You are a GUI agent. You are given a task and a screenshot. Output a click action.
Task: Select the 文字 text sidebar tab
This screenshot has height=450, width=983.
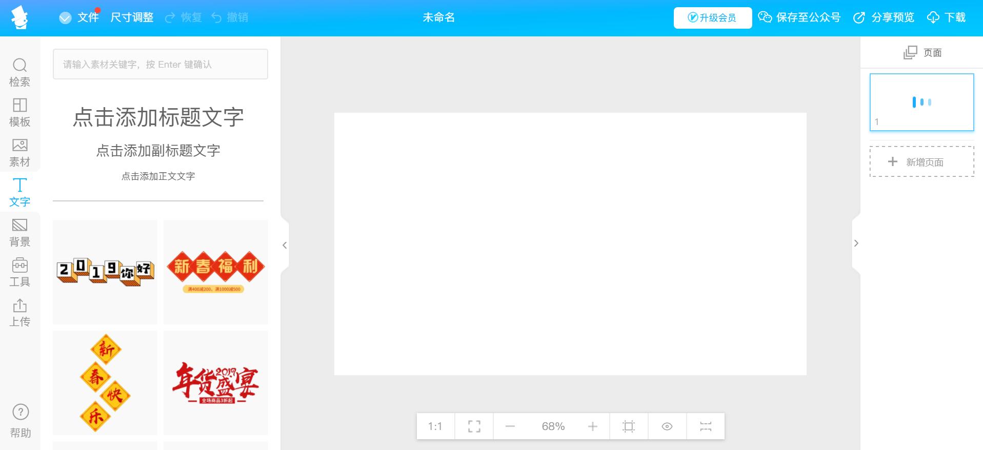[x=20, y=192]
